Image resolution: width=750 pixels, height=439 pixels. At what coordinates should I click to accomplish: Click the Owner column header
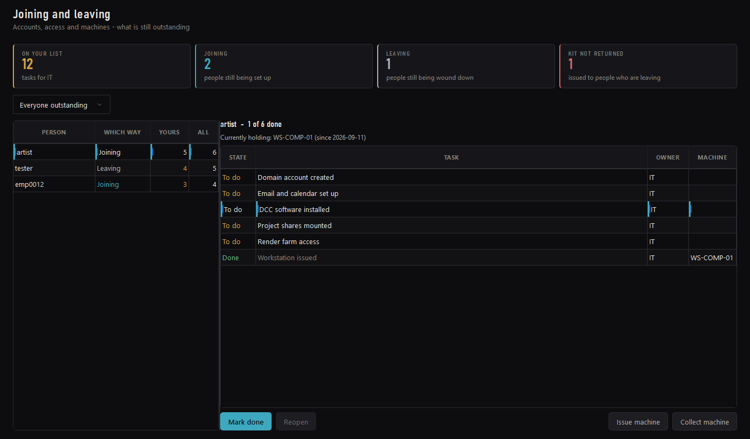coord(668,157)
